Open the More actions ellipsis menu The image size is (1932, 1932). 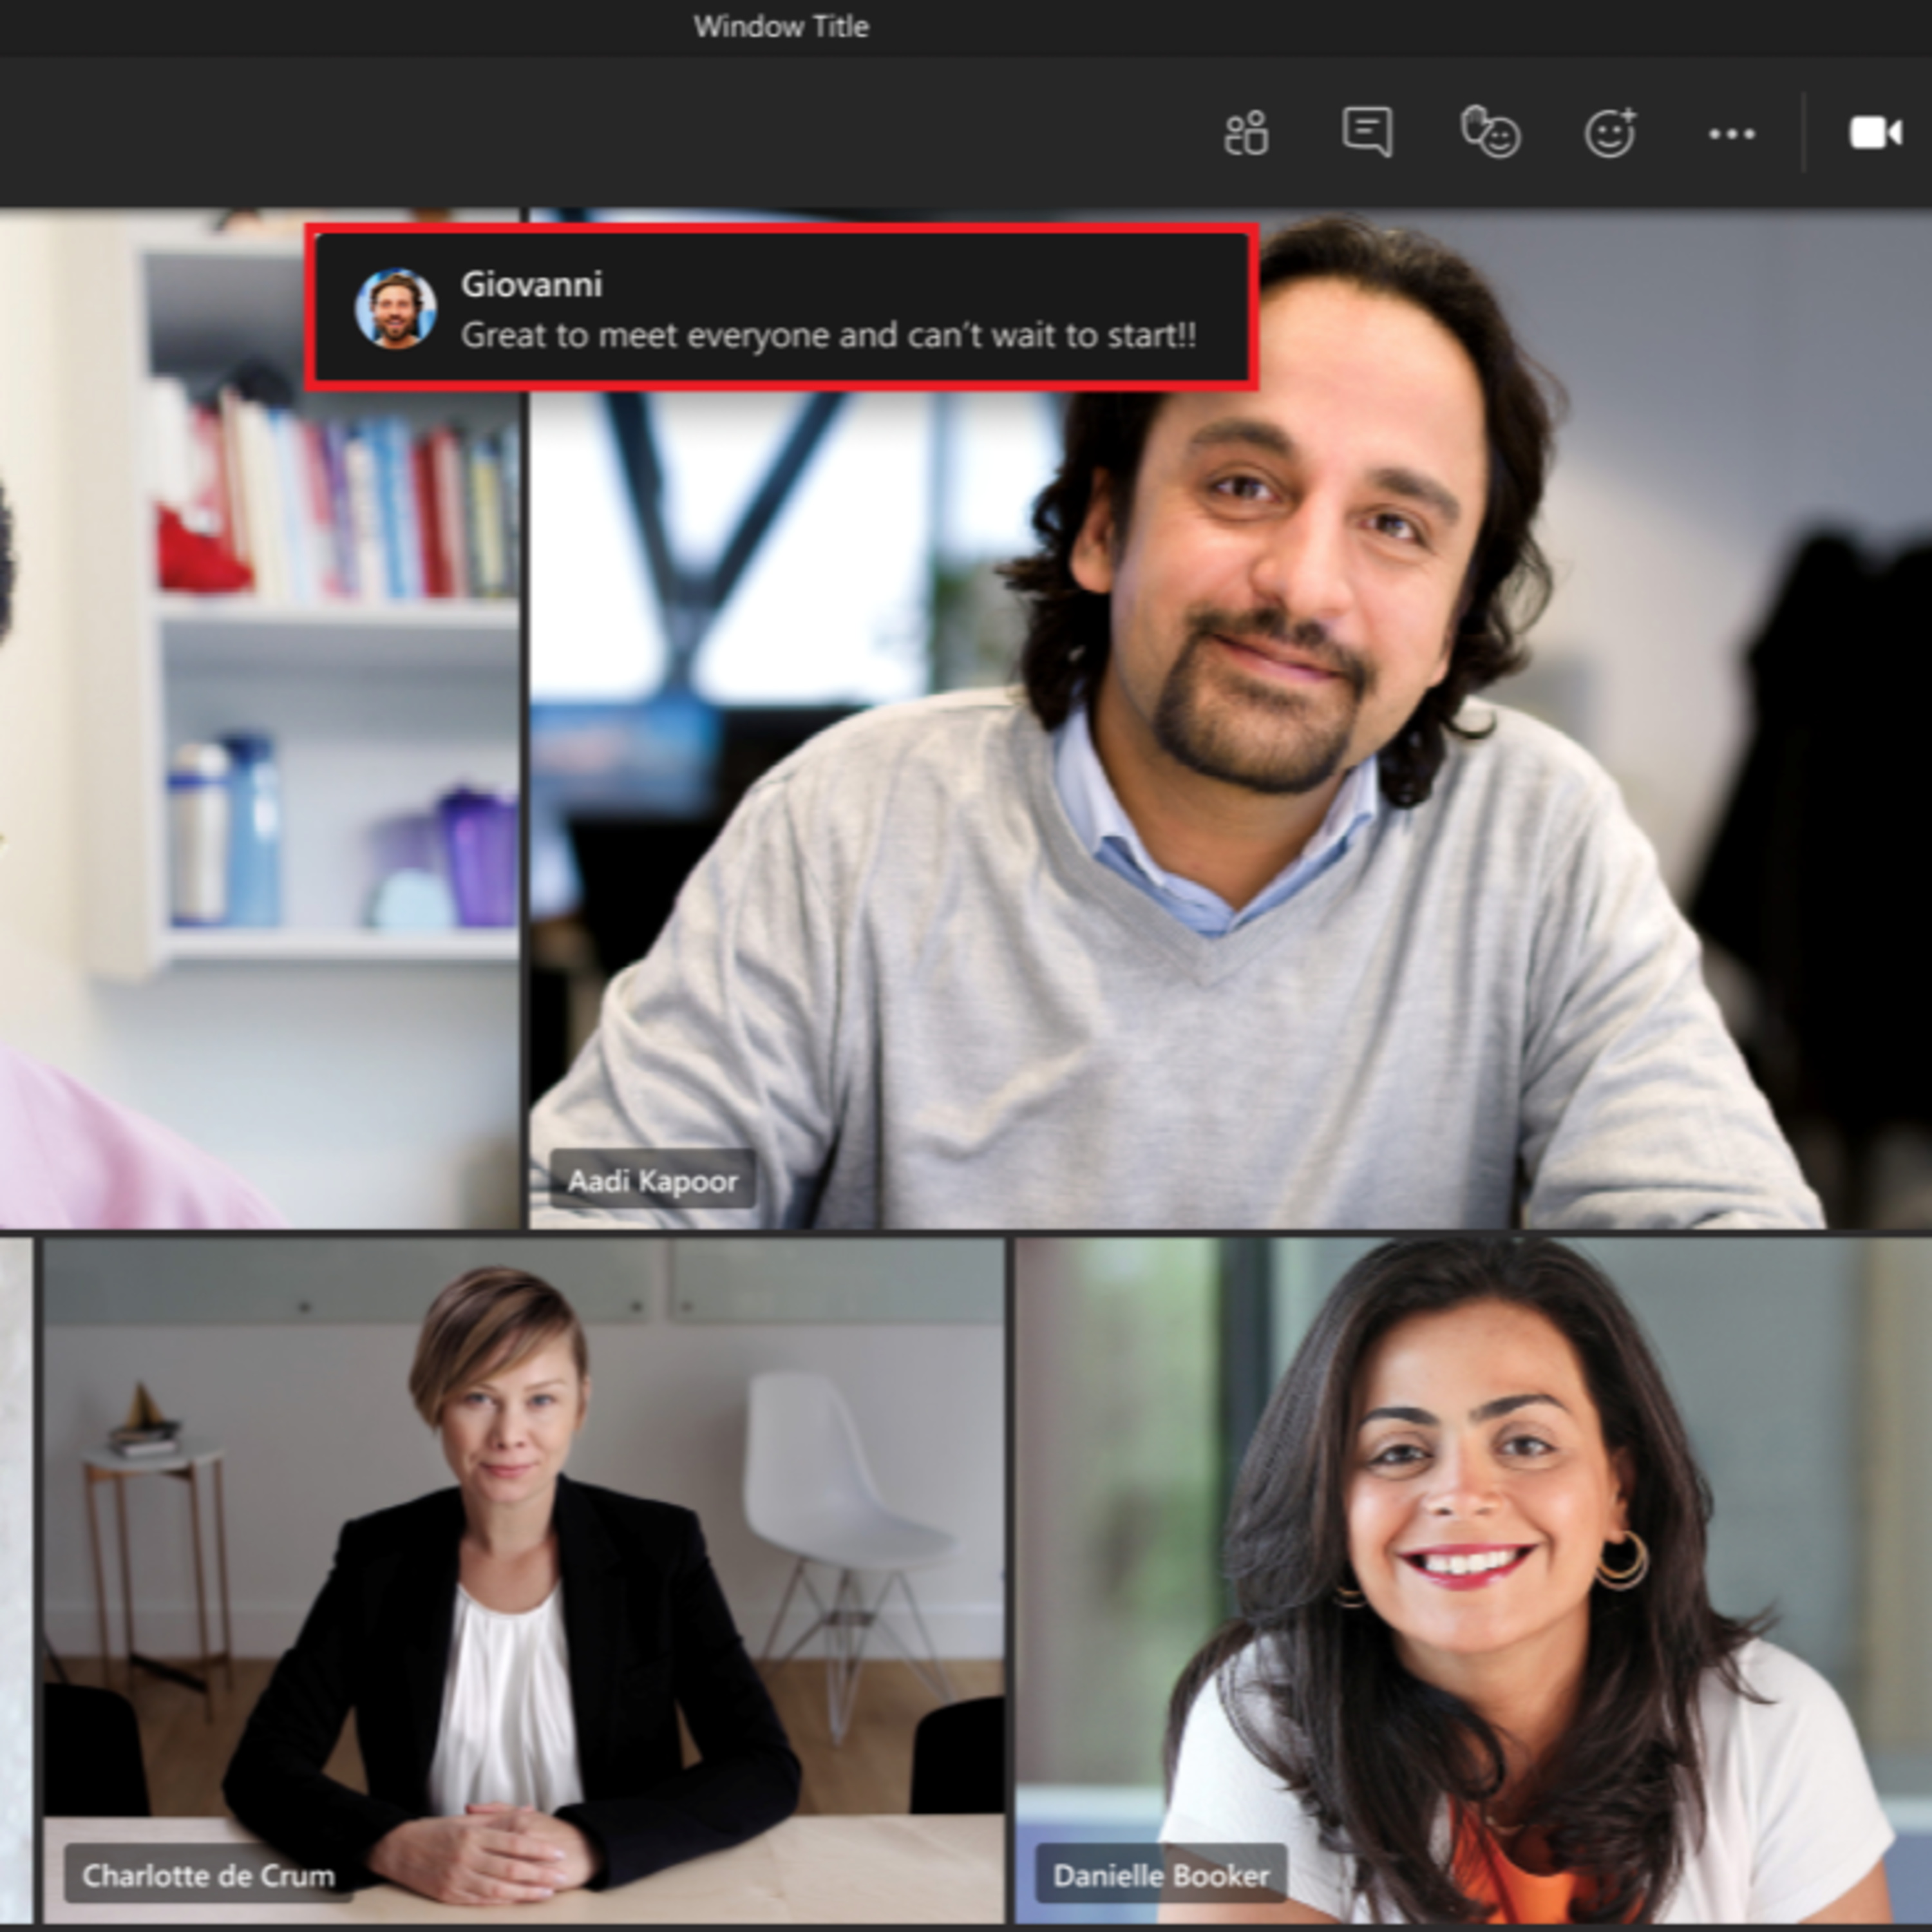click(x=1732, y=134)
